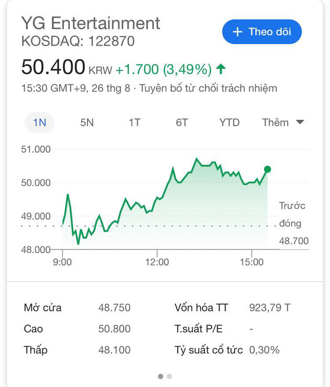330x387 pixels.
Task: Follow YG Entertainment via Theo dõi button
Action: click(261, 32)
